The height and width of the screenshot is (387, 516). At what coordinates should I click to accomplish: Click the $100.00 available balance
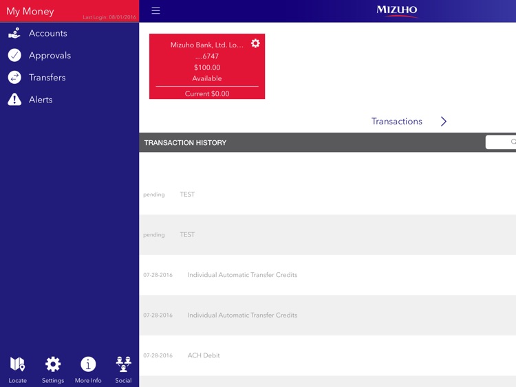[x=207, y=67]
